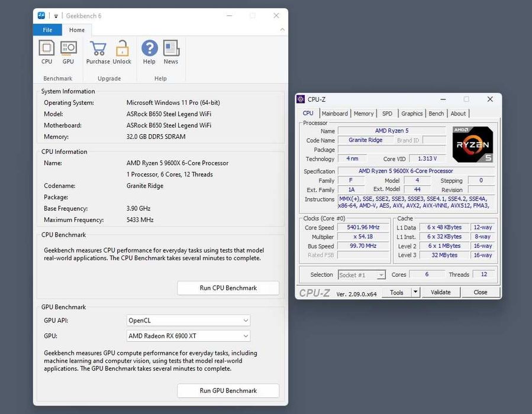This screenshot has height=414, width=532.
Task: Open the Help question mark icon
Action: click(149, 48)
